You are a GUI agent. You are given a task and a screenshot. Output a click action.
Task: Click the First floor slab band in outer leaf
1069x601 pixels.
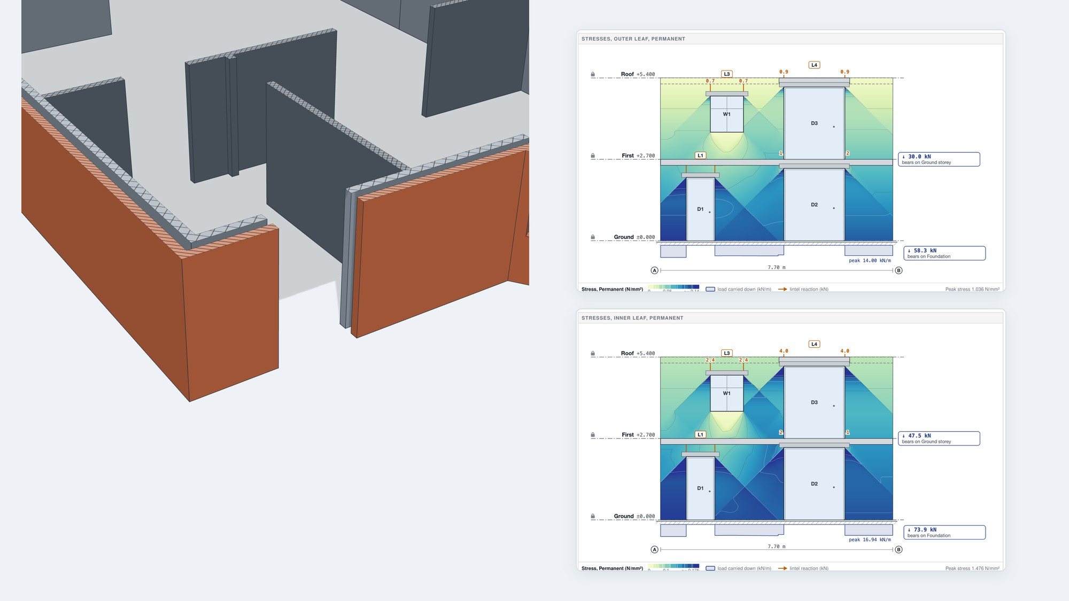coord(777,162)
